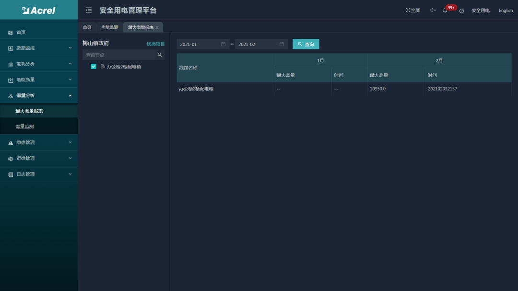The width and height of the screenshot is (518, 291).
Task: Switch to the 需量监测 tab
Action: click(x=109, y=27)
